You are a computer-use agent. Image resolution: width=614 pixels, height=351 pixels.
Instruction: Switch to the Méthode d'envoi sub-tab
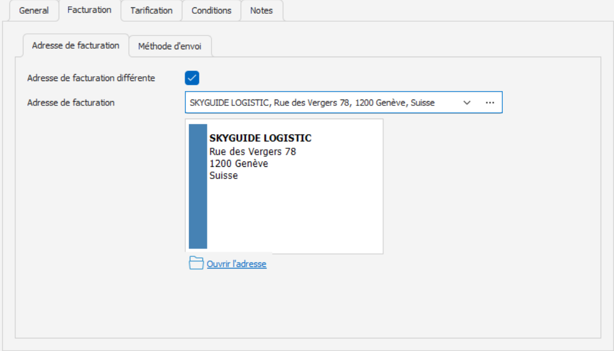(170, 46)
